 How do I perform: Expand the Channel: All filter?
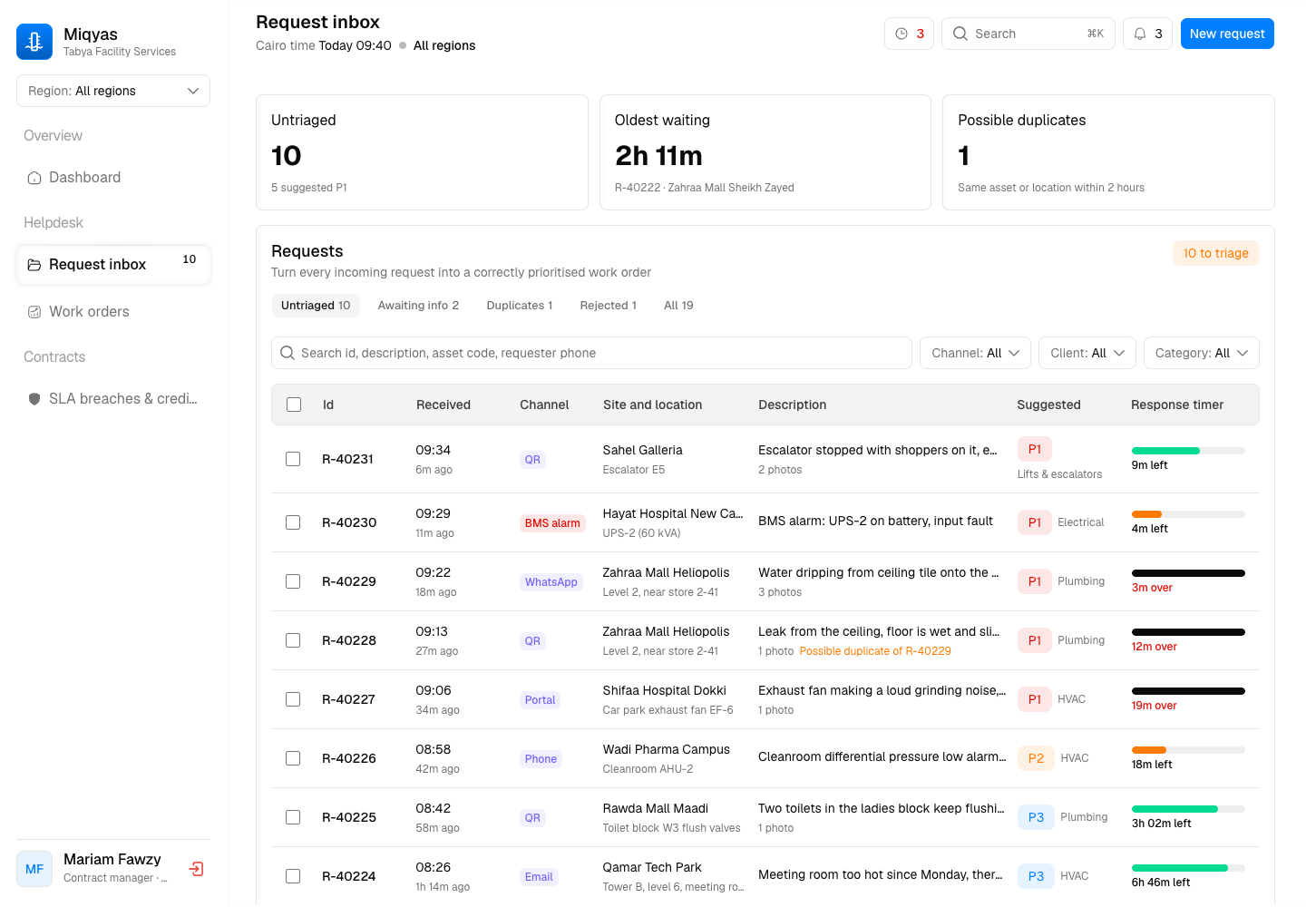point(975,353)
